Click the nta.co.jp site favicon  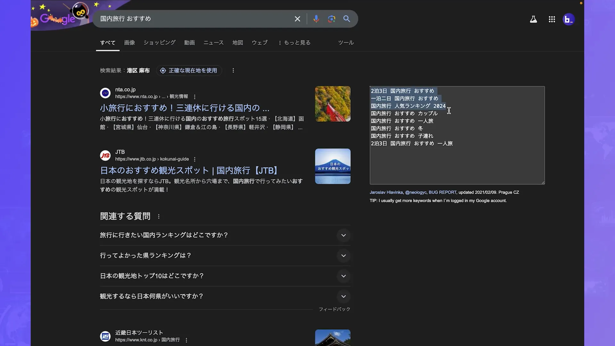point(105,93)
